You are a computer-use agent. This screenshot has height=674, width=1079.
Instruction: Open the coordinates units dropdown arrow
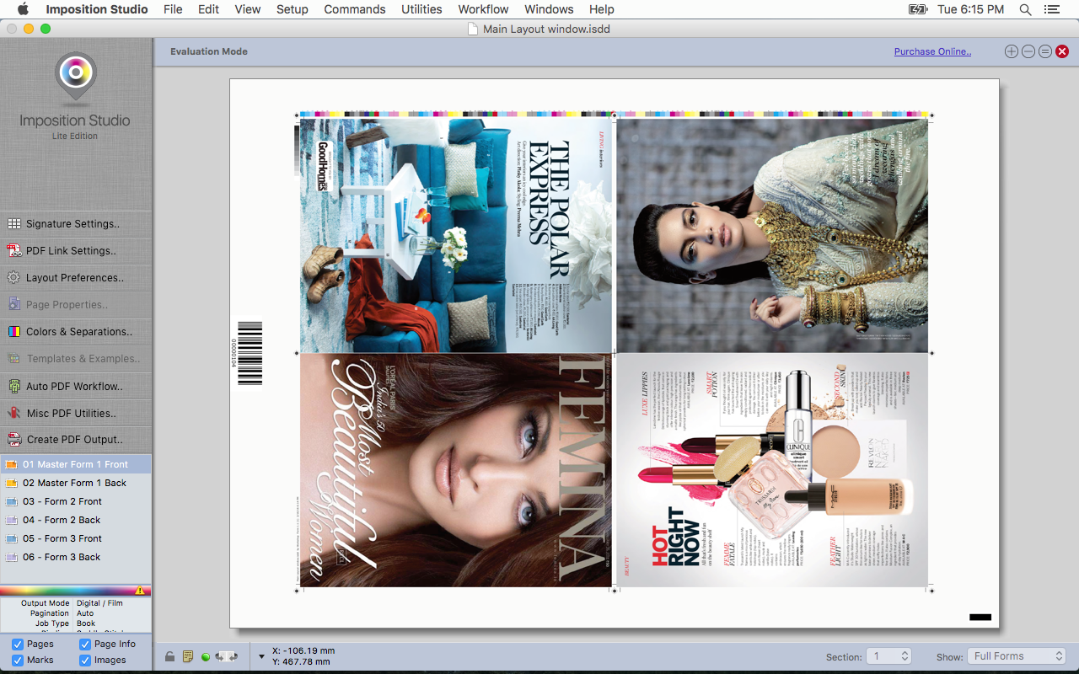click(261, 656)
